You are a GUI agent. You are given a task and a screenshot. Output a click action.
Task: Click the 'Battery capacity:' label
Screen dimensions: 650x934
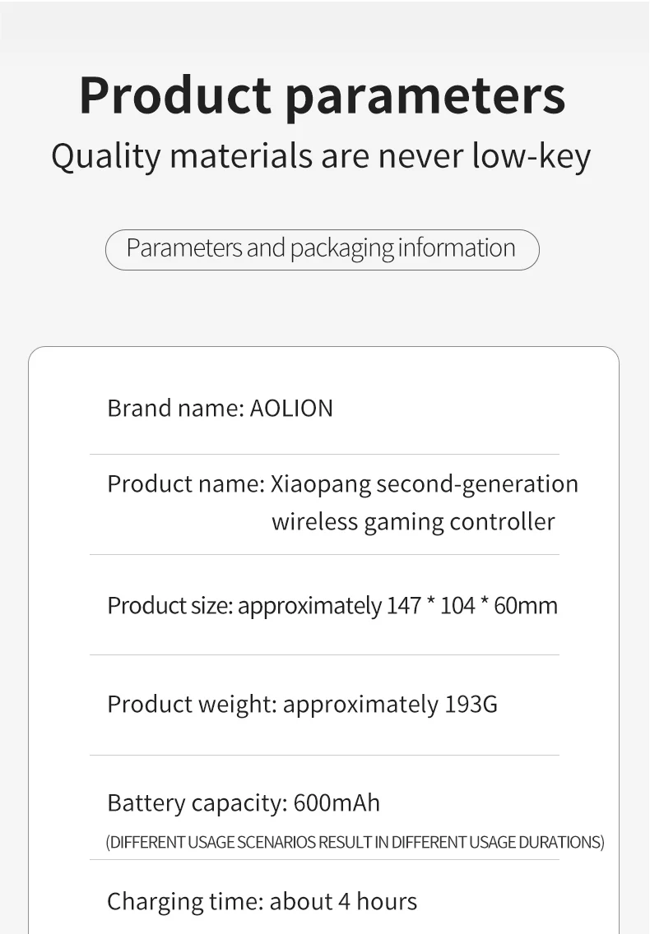[196, 802]
